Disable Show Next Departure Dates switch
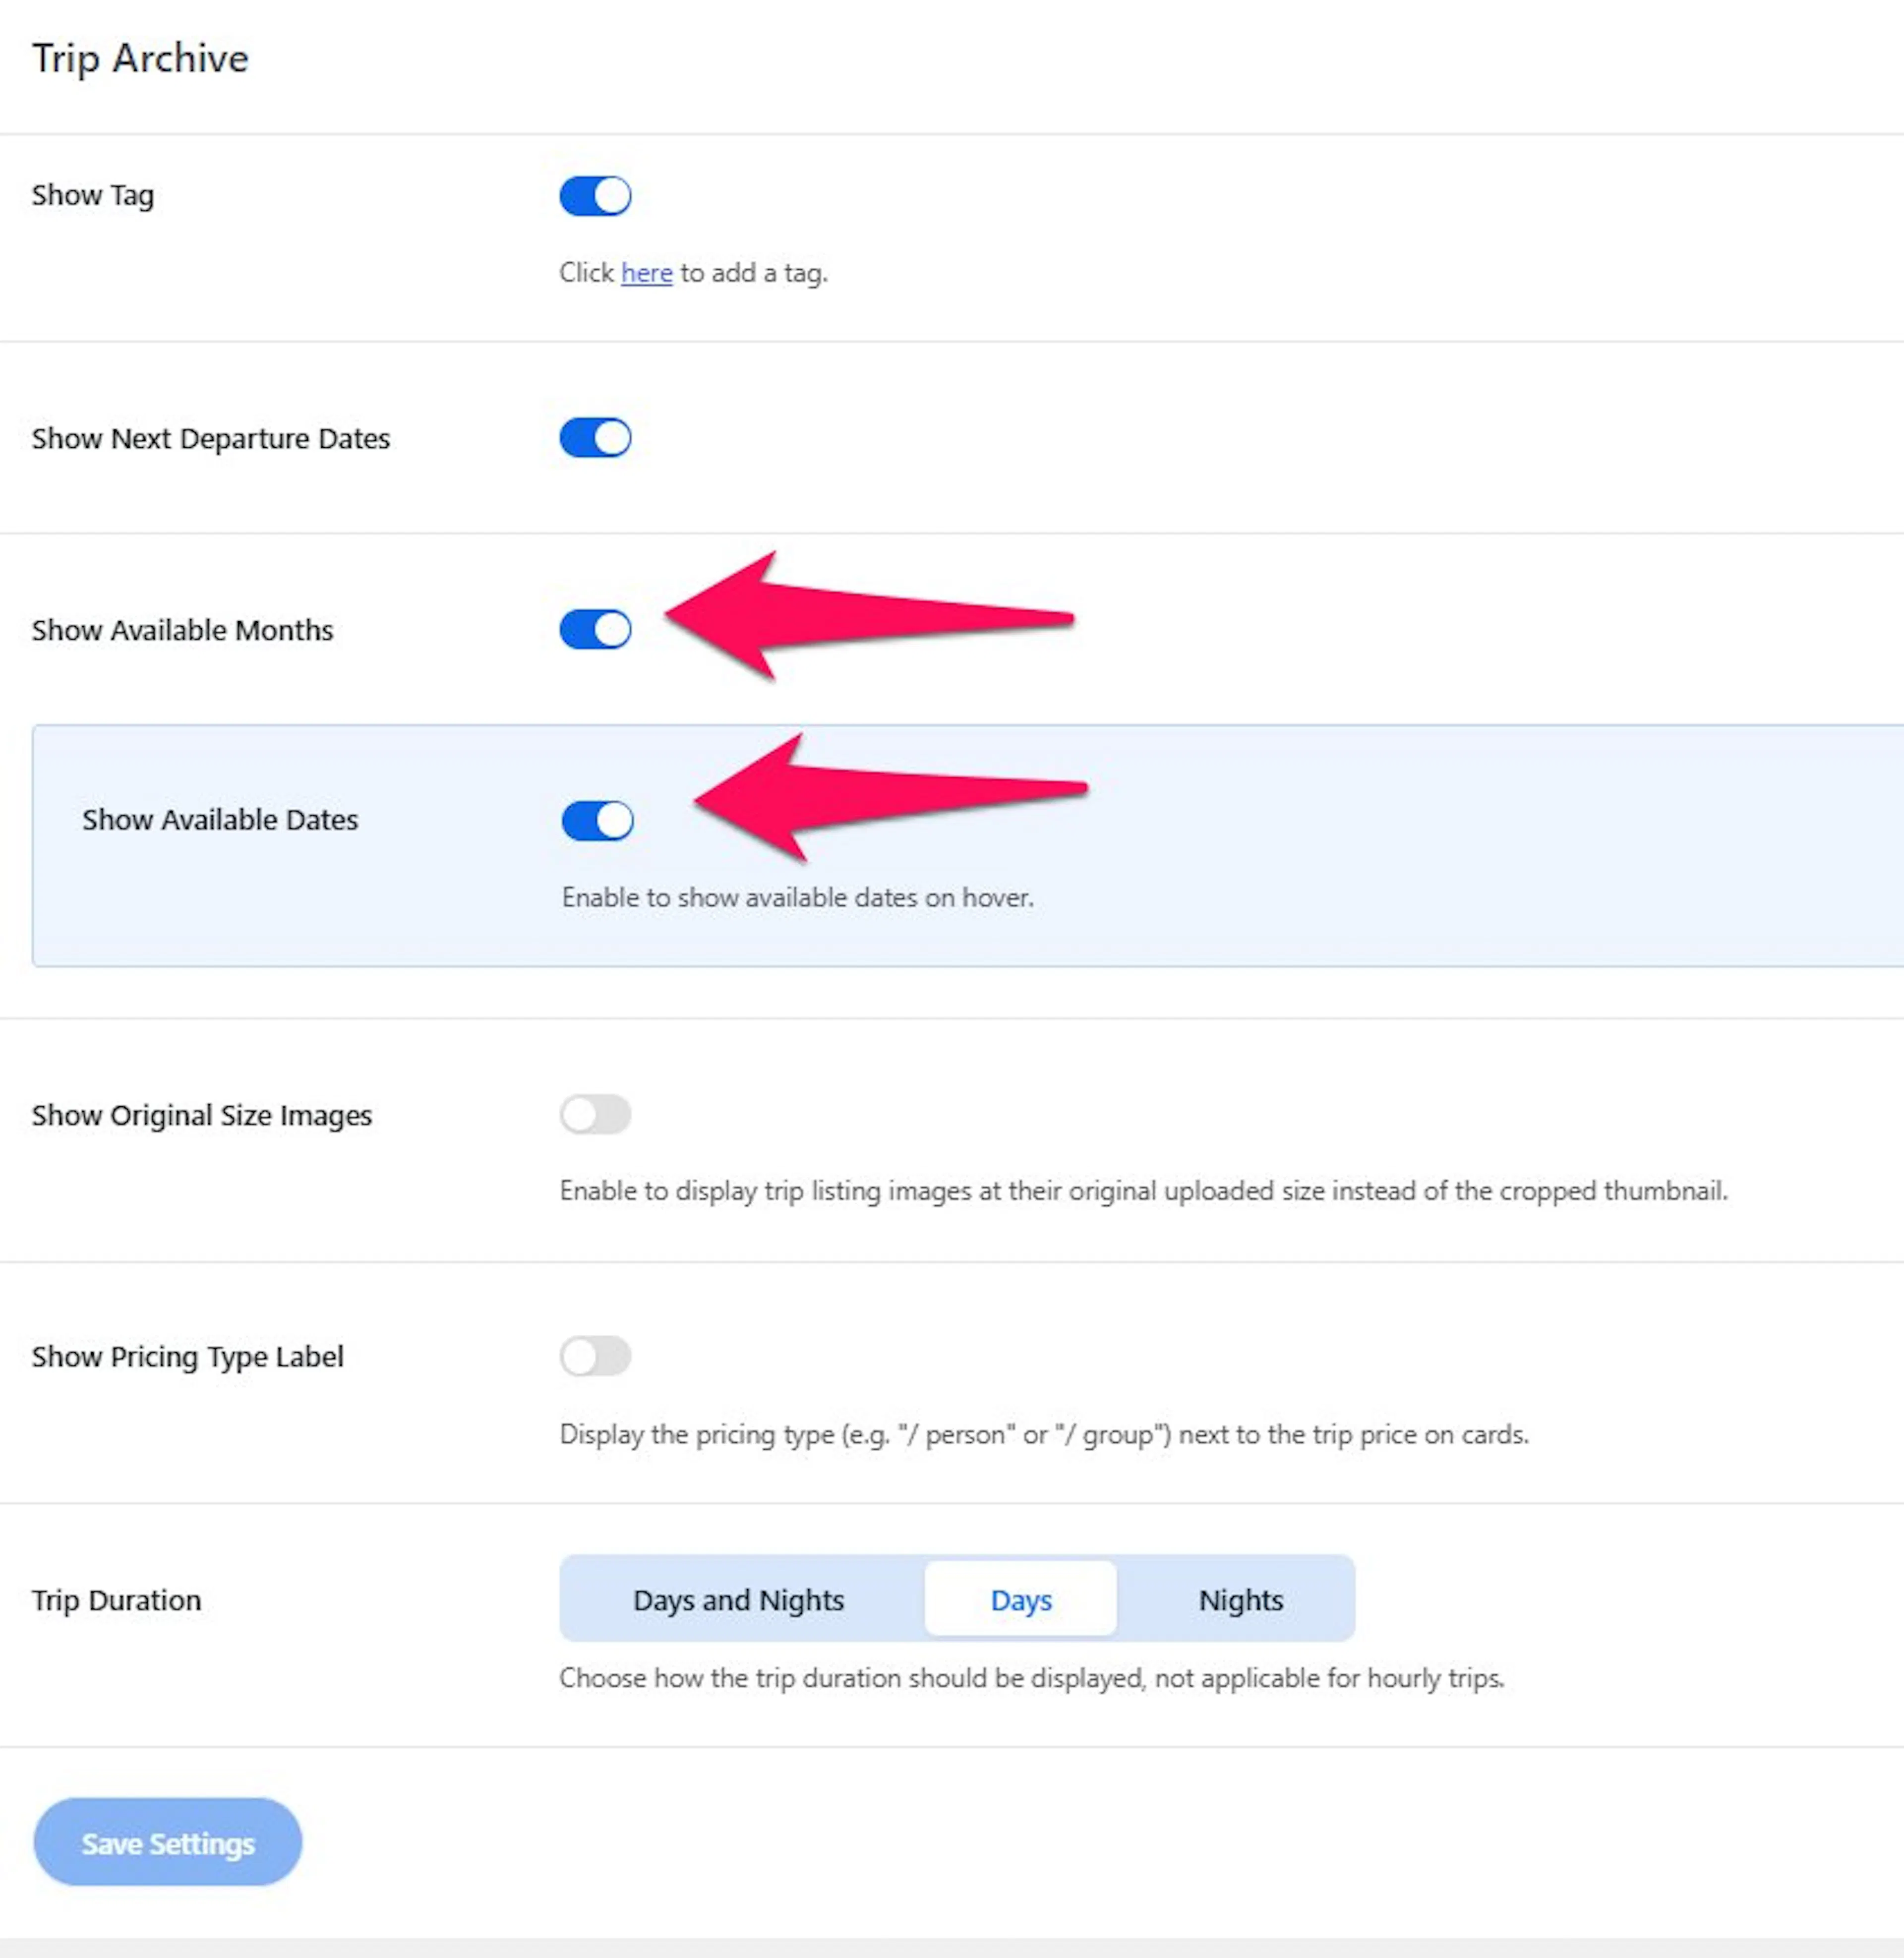Screen dimensions: 1904x1958 click(x=595, y=438)
